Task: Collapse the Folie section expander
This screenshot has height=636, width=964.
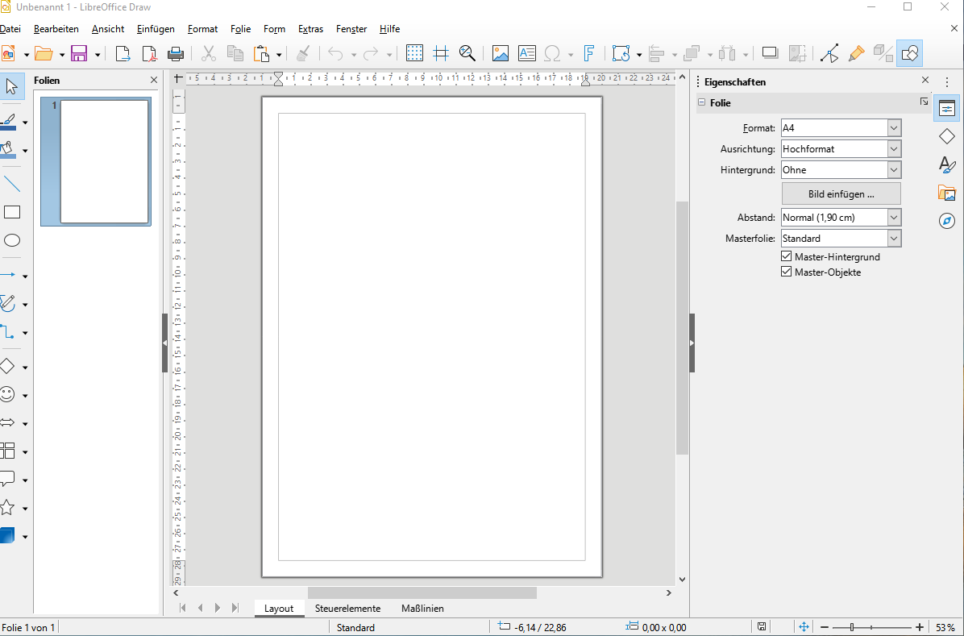Action: coord(701,102)
